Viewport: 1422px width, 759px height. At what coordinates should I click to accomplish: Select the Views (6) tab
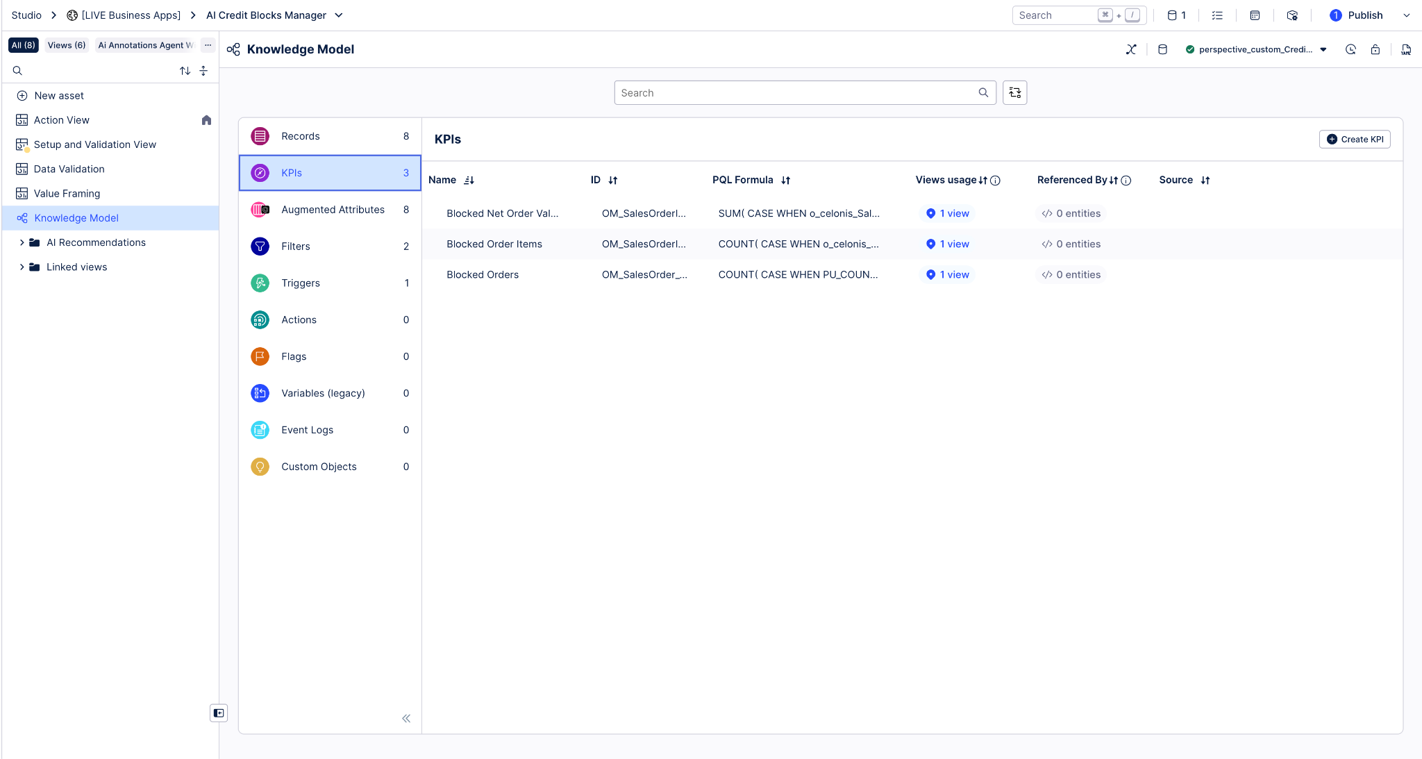pyautogui.click(x=67, y=45)
